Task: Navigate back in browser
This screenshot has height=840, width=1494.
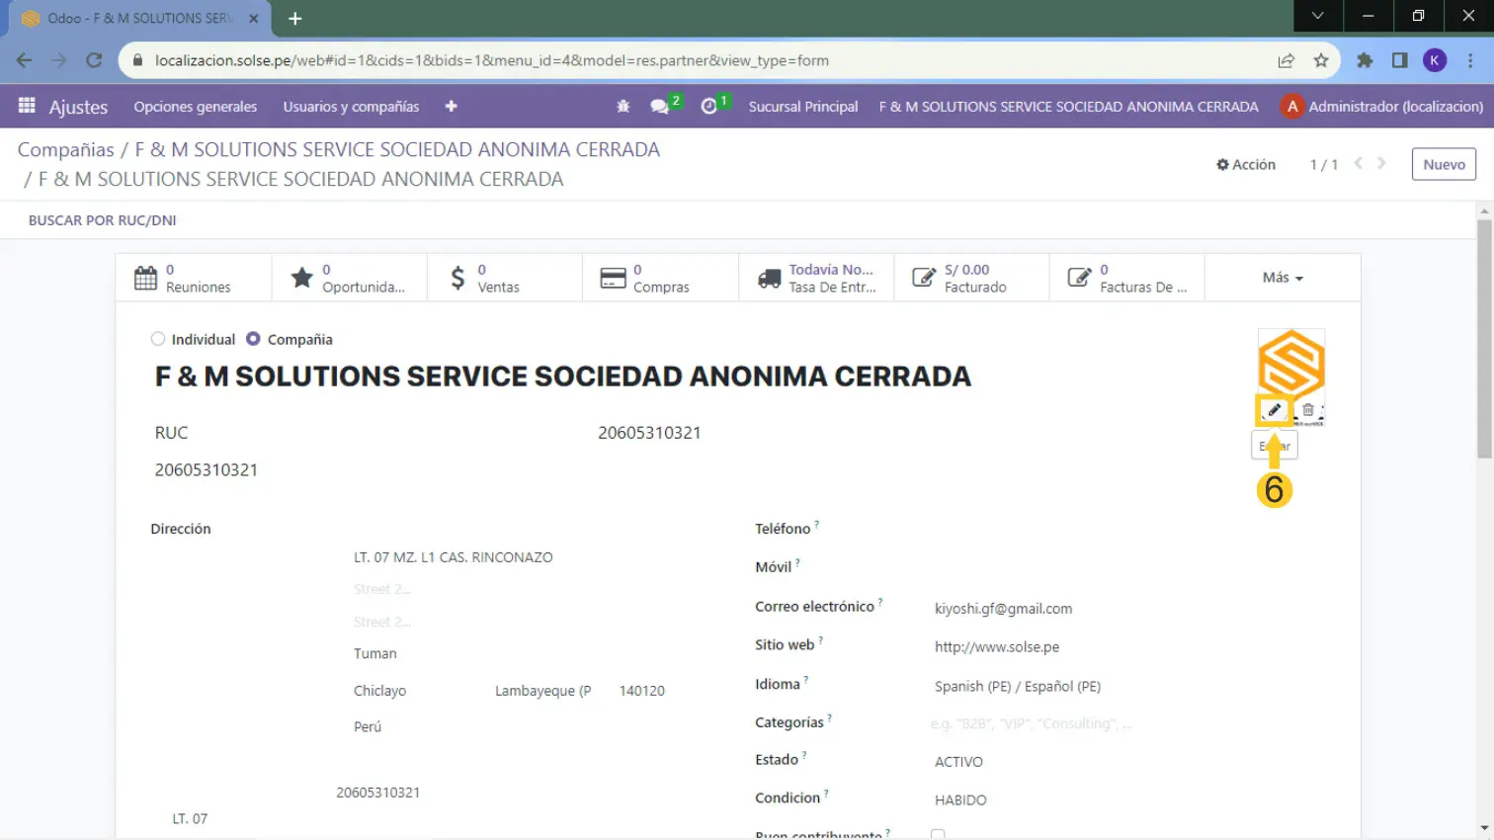Action: coord(25,60)
